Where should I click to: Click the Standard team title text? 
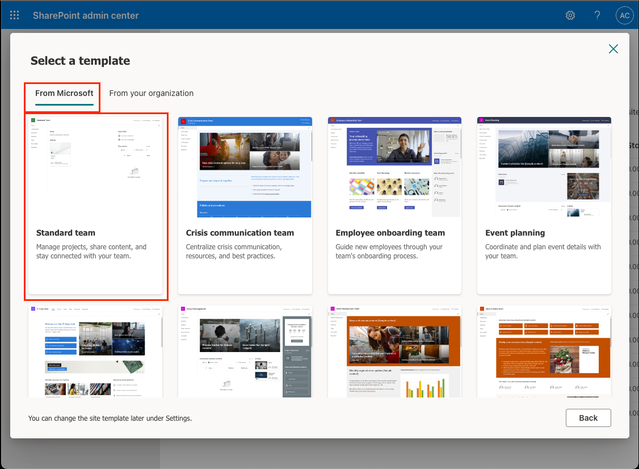(66, 233)
